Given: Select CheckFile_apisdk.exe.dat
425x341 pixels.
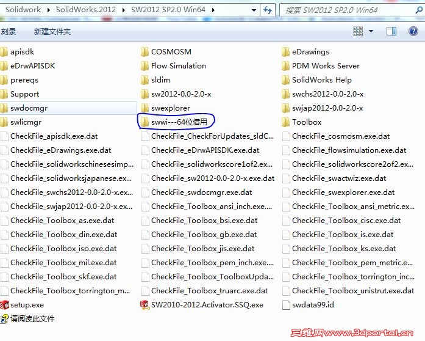Looking at the screenshot, I should click(49, 136).
